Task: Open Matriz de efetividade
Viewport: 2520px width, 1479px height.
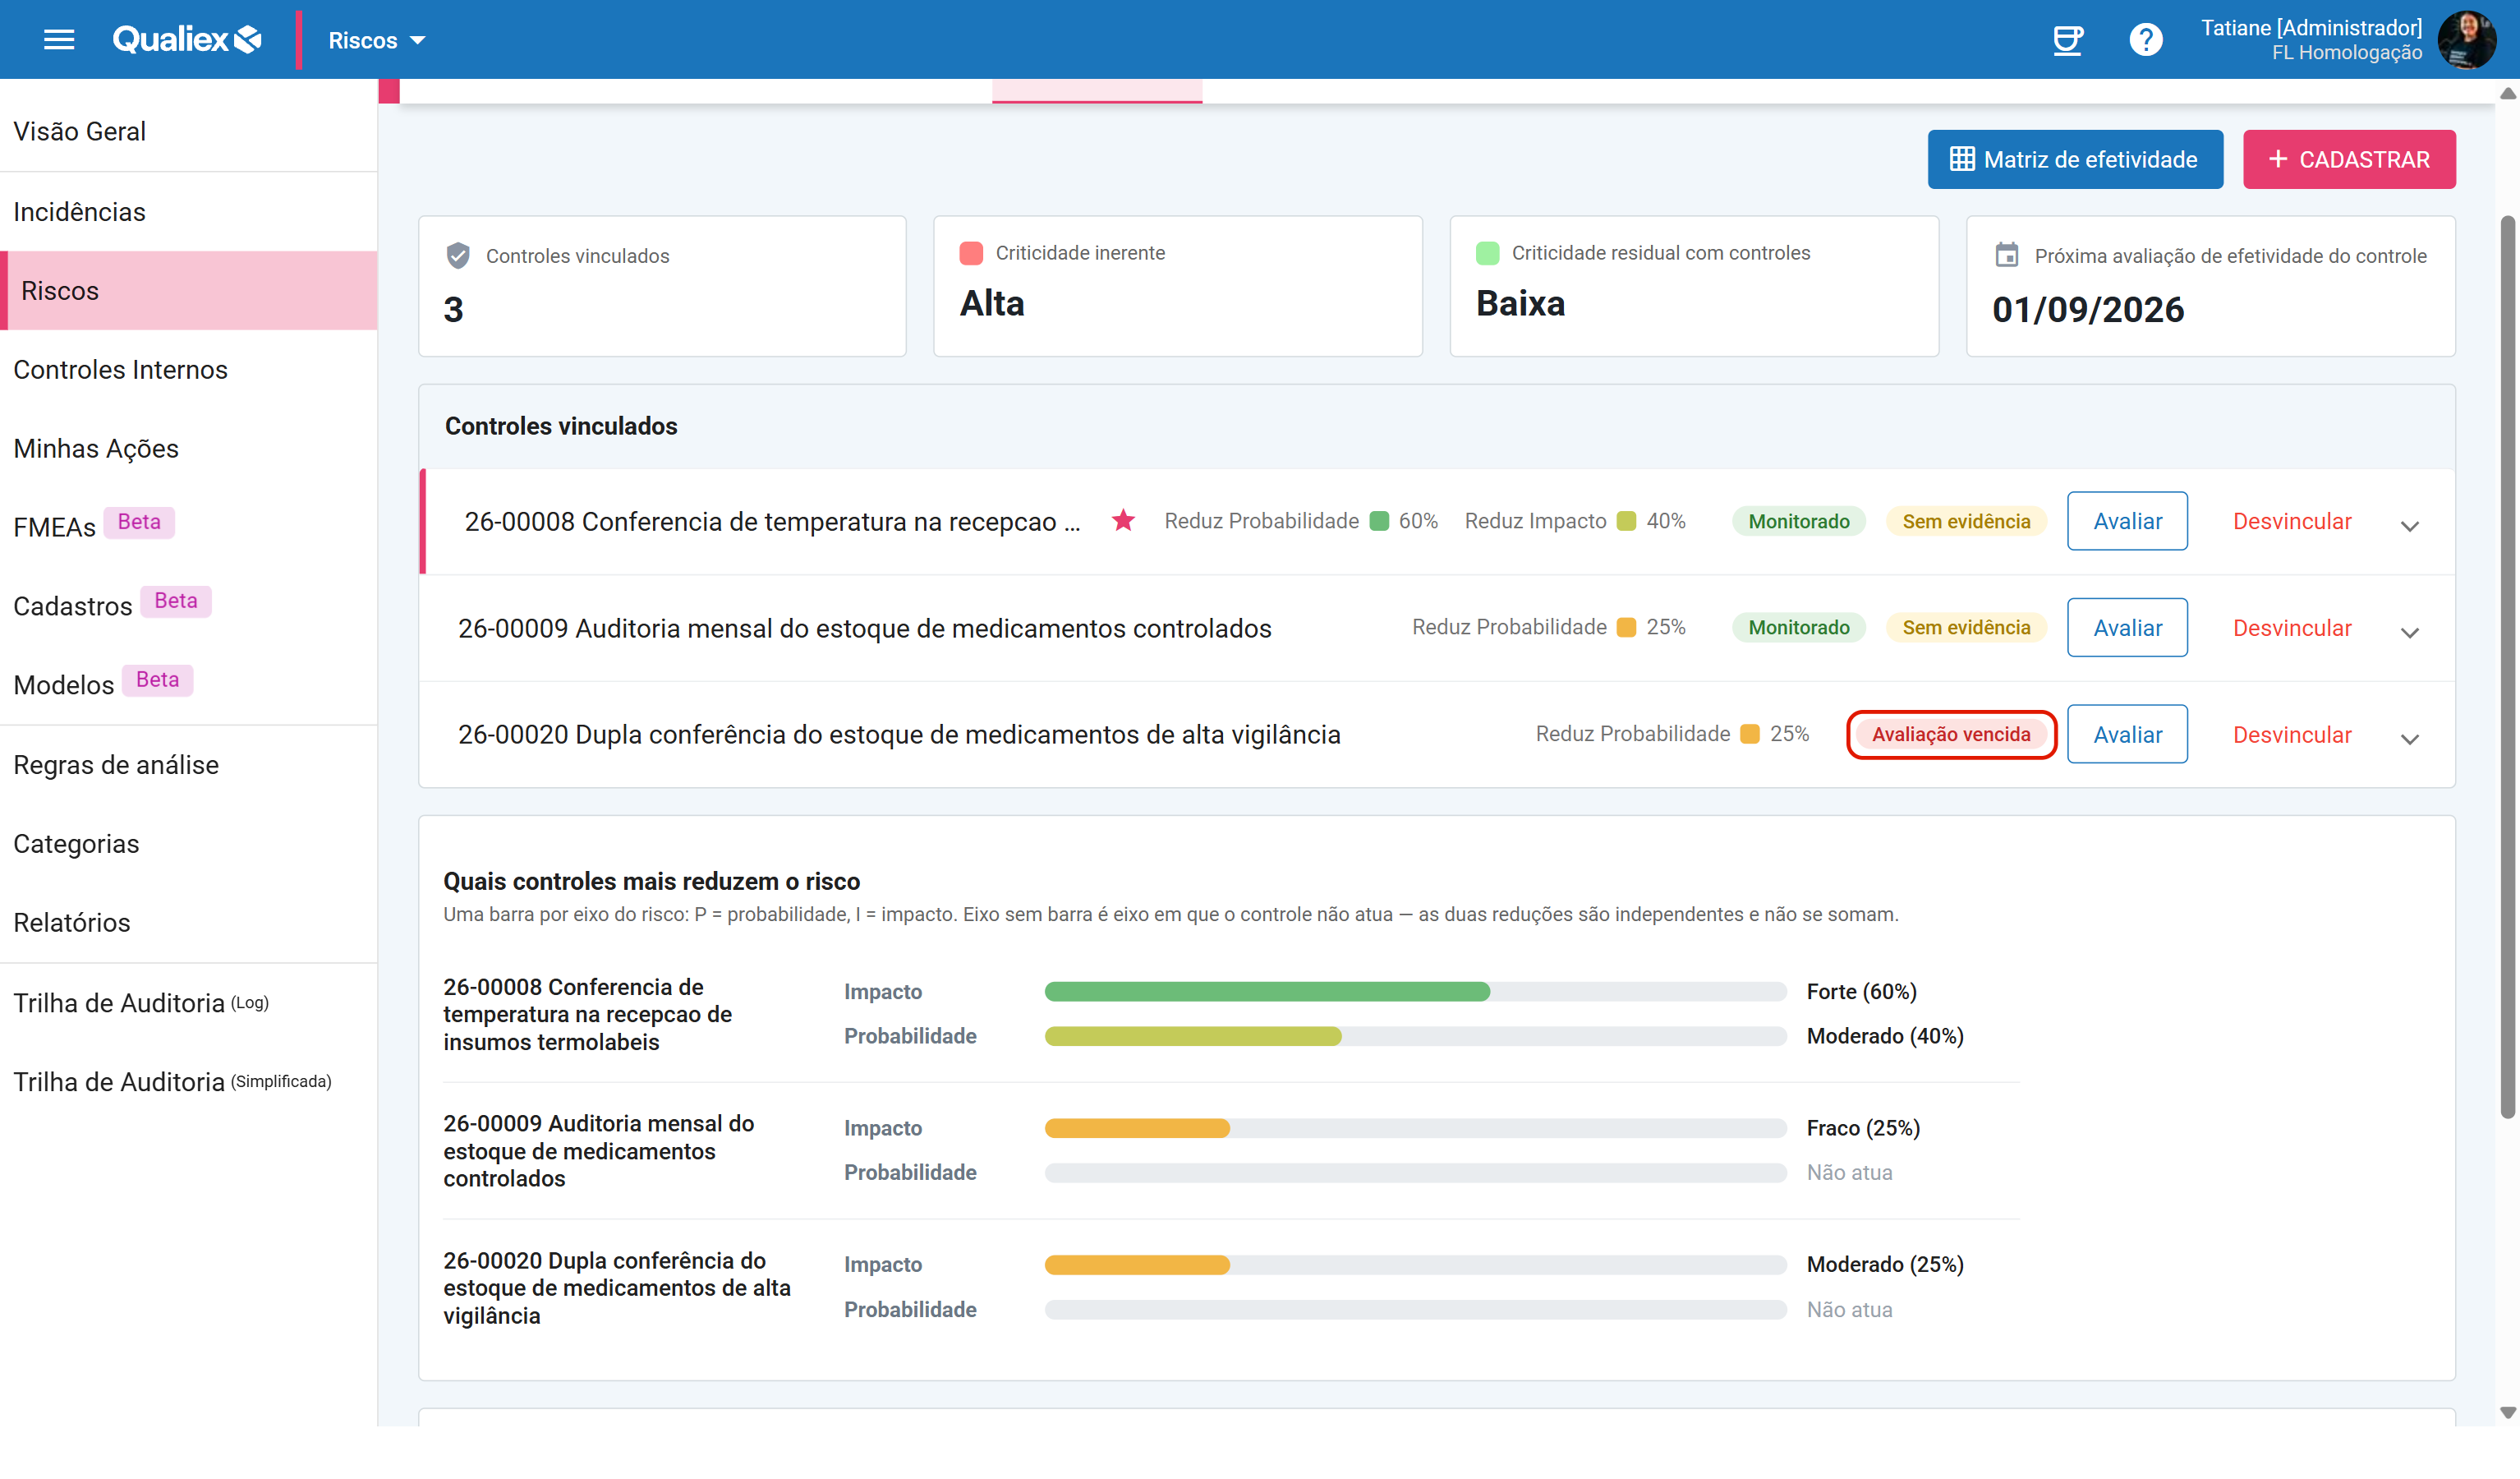Action: pos(2075,159)
